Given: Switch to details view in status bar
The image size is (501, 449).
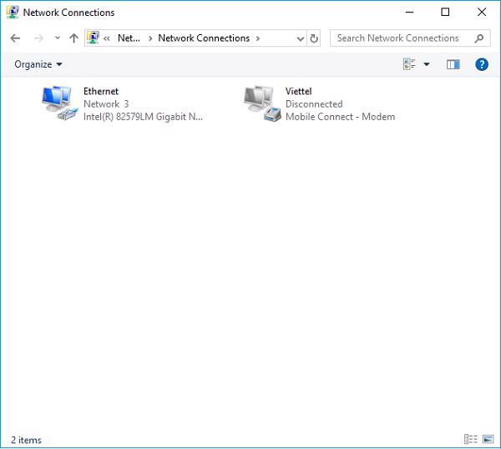Looking at the screenshot, I should point(470,440).
